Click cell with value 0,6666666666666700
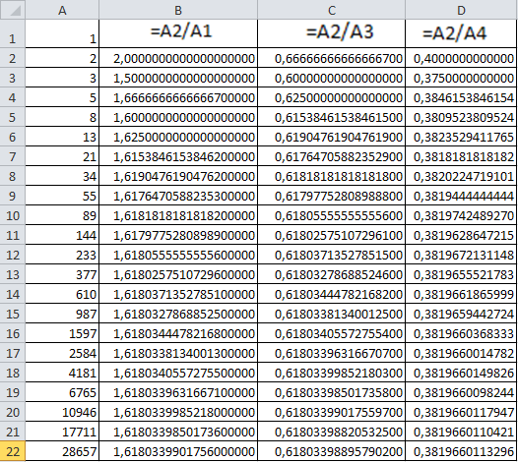518x462 pixels. point(331,58)
